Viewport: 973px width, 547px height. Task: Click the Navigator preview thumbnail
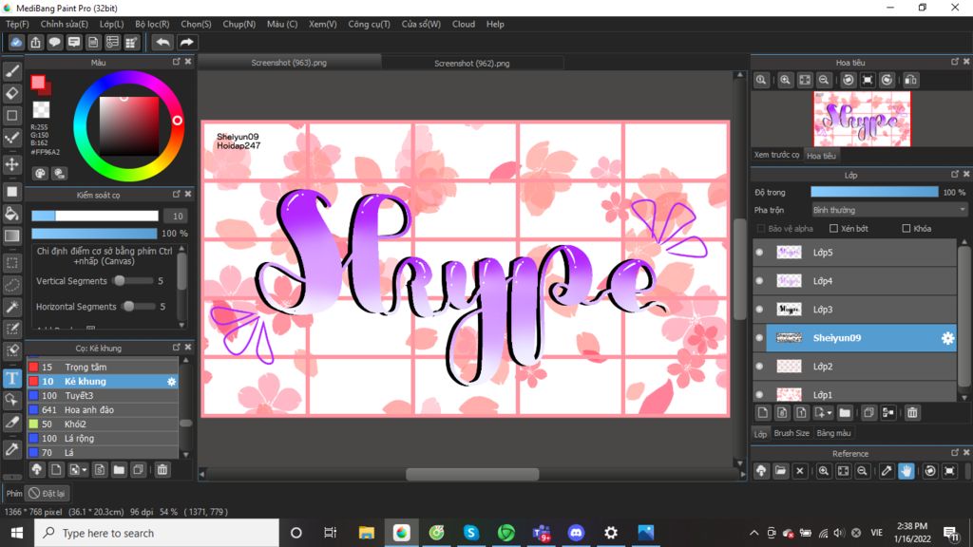pyautogui.click(x=862, y=119)
